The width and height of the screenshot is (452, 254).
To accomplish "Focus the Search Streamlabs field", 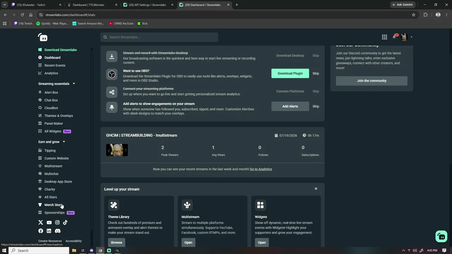I will (159, 37).
